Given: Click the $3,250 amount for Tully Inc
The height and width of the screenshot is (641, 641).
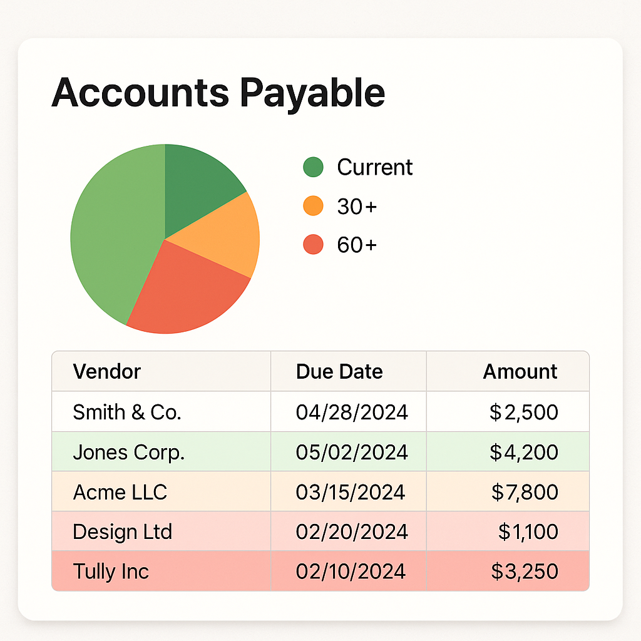Looking at the screenshot, I should click(x=525, y=572).
